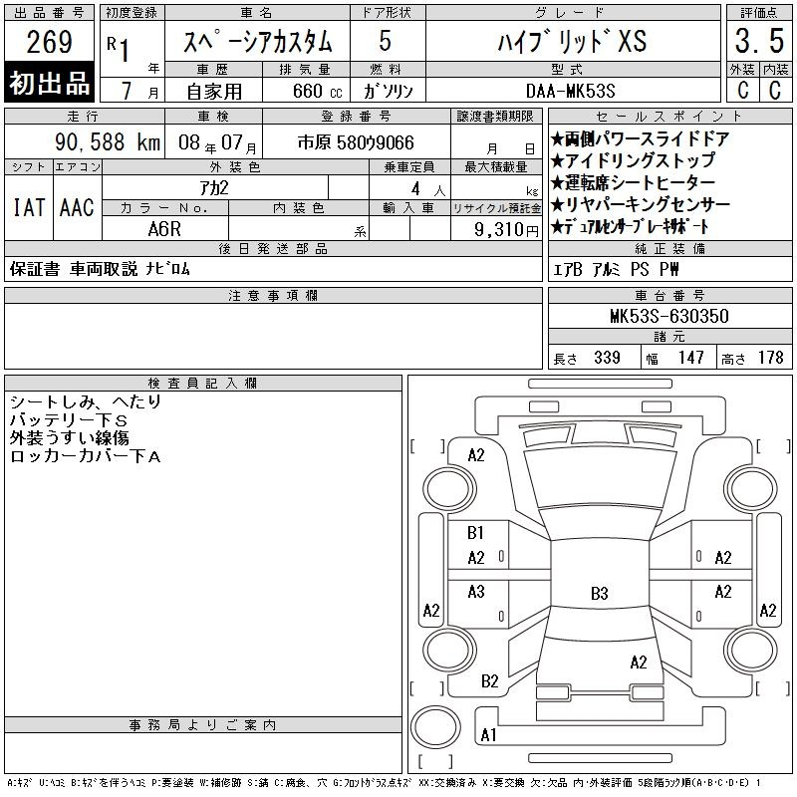Click the star beside 両側パワースライドドア
The width and height of the screenshot is (797, 797).
pyautogui.click(x=558, y=138)
